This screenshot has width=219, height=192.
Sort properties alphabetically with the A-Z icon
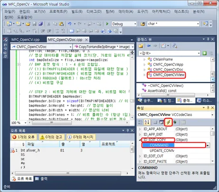click(x=147, y=122)
